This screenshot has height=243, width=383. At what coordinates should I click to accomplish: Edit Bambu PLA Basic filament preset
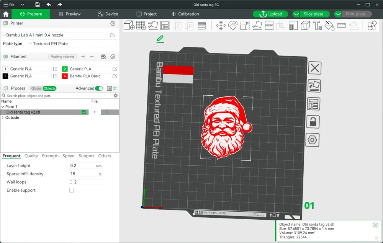click(x=115, y=76)
